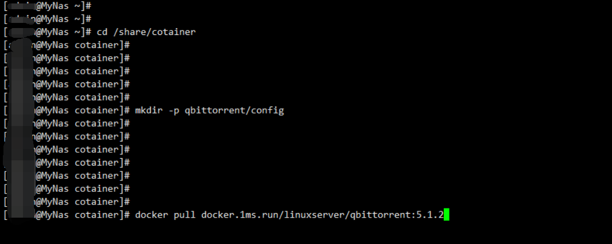
Task: Click "MyNas" hostname on the mkdir line
Action: [x=55, y=110]
